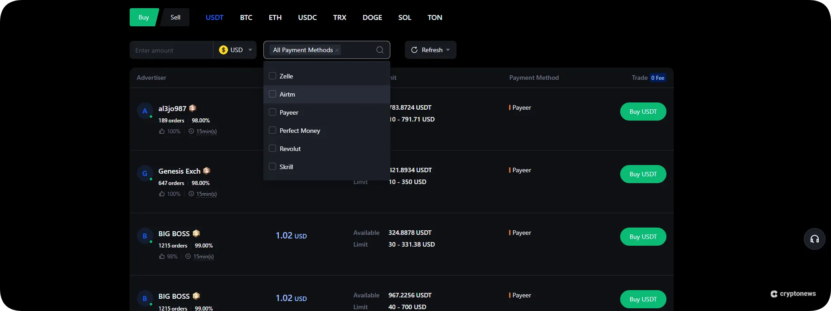Click the 10 - 350 USD limit
Image resolution: width=831 pixels, height=311 pixels.
[408, 182]
